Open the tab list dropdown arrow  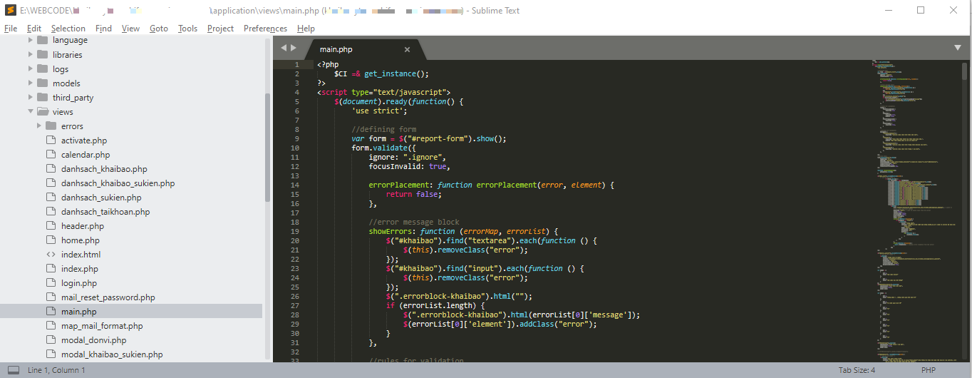[958, 48]
